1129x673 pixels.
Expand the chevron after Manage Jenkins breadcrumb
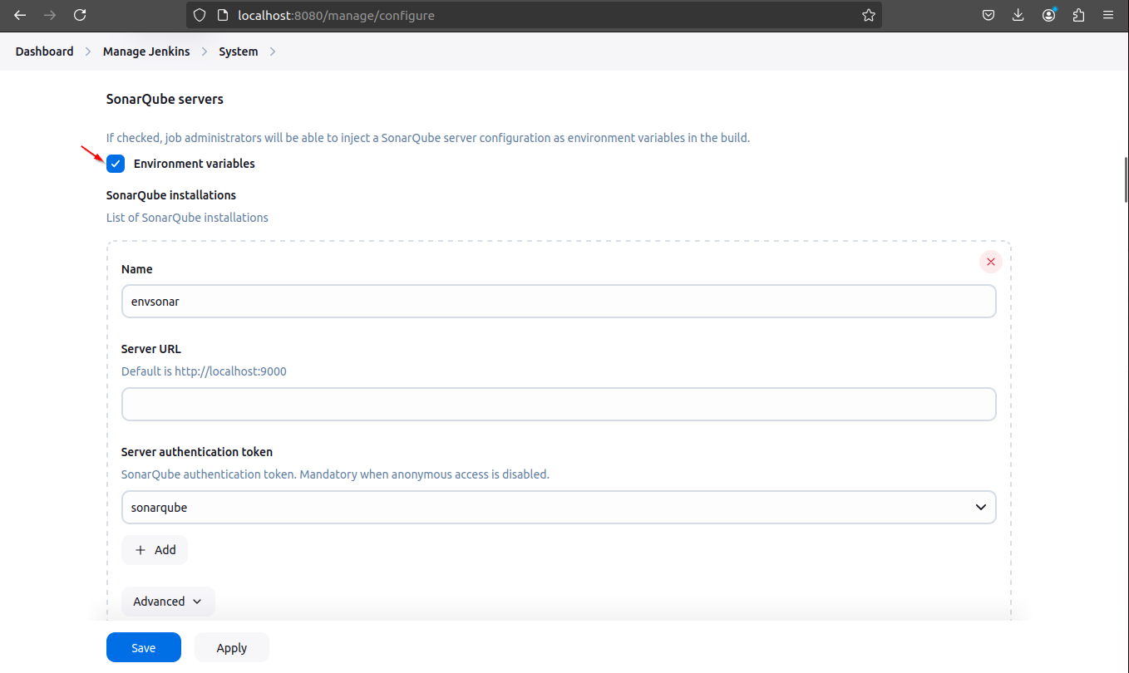(205, 52)
